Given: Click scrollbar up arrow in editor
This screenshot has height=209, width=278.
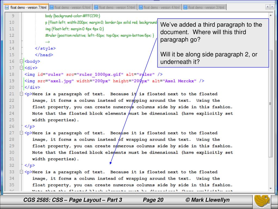Looking at the screenshot, I should [x=271, y=16].
